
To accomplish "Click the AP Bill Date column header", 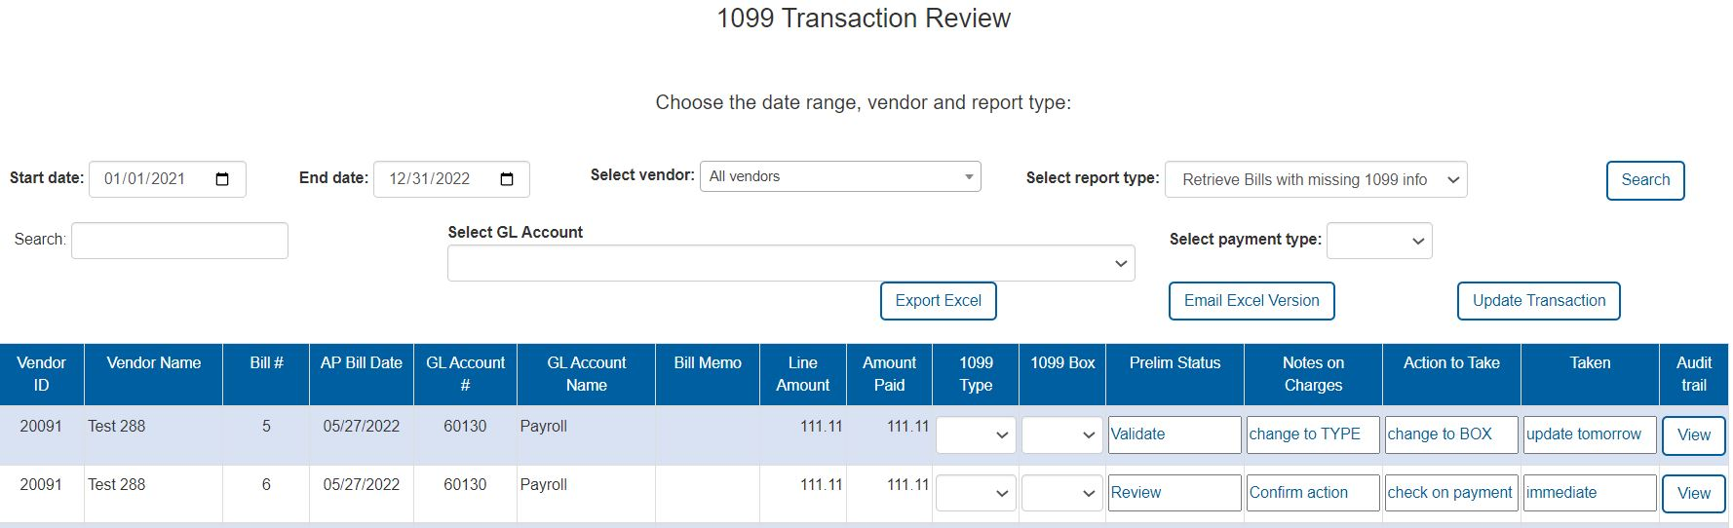I will (x=361, y=363).
